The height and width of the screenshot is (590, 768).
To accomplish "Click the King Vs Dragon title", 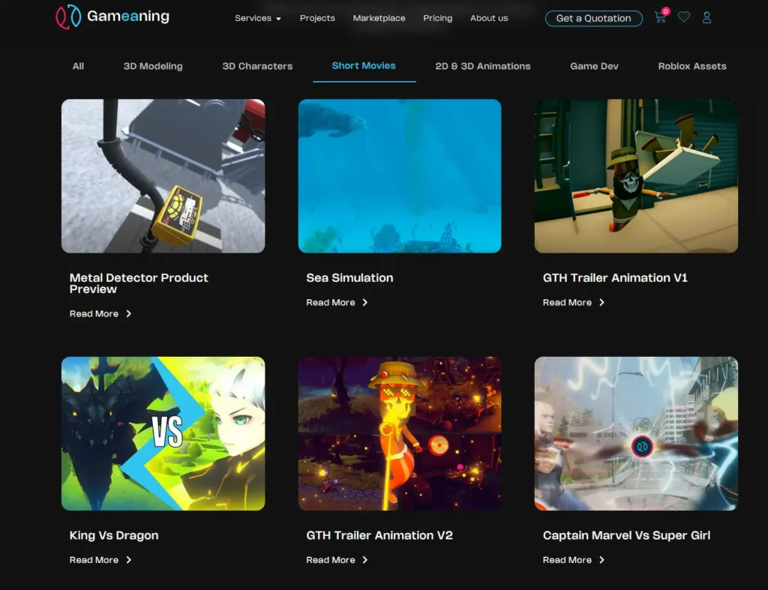I will click(114, 536).
